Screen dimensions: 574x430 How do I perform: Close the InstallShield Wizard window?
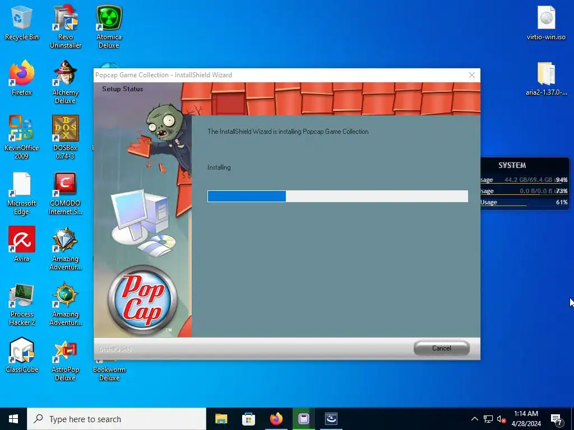pos(472,75)
